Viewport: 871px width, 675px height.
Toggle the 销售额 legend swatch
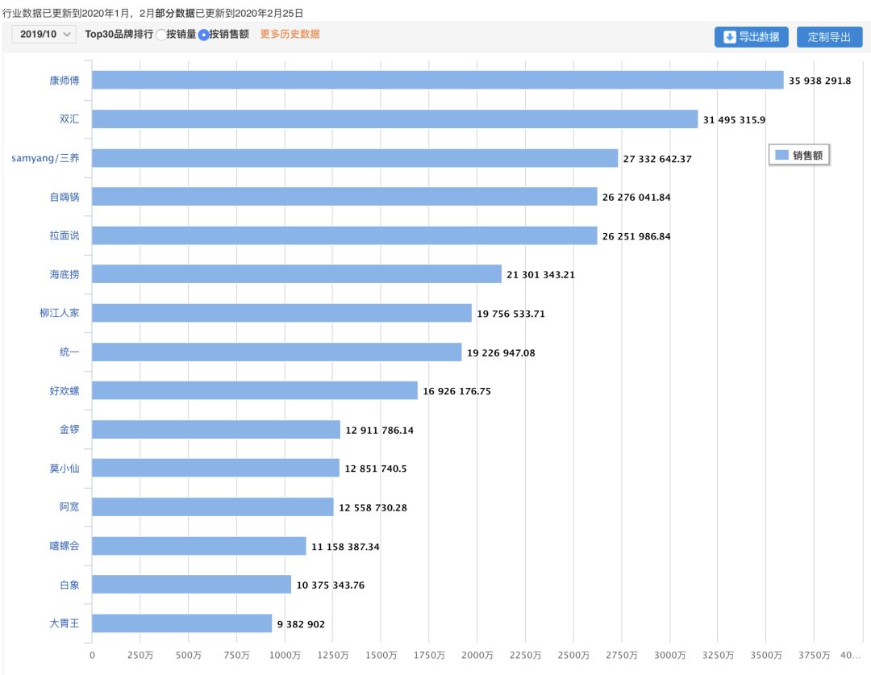click(781, 156)
